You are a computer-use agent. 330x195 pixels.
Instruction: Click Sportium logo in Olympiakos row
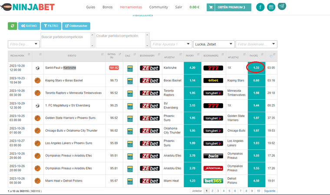[x=213, y=168]
